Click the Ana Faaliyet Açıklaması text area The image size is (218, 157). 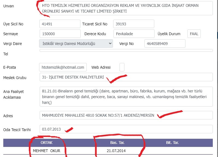pyautogui.click(x=126, y=96)
